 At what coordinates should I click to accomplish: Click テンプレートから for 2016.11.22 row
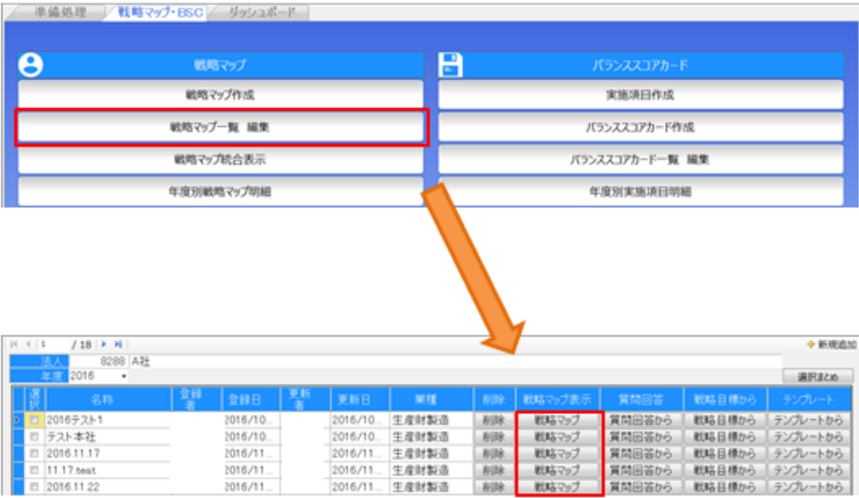pyautogui.click(x=808, y=487)
